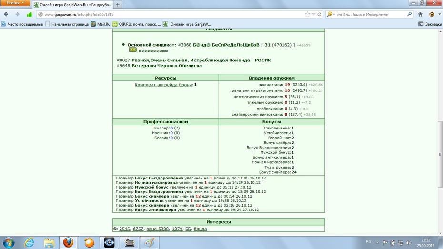Open syndicate Б@нд@ БеСпРеДеЛьЩиКоВ link
Viewport: 443px width, 249px height.
click(x=226, y=45)
